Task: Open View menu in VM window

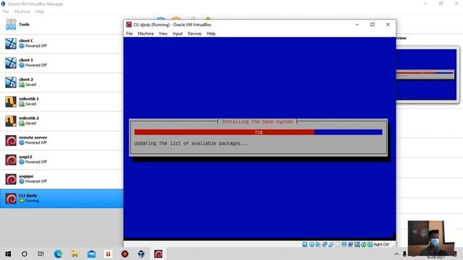Action: tap(163, 34)
